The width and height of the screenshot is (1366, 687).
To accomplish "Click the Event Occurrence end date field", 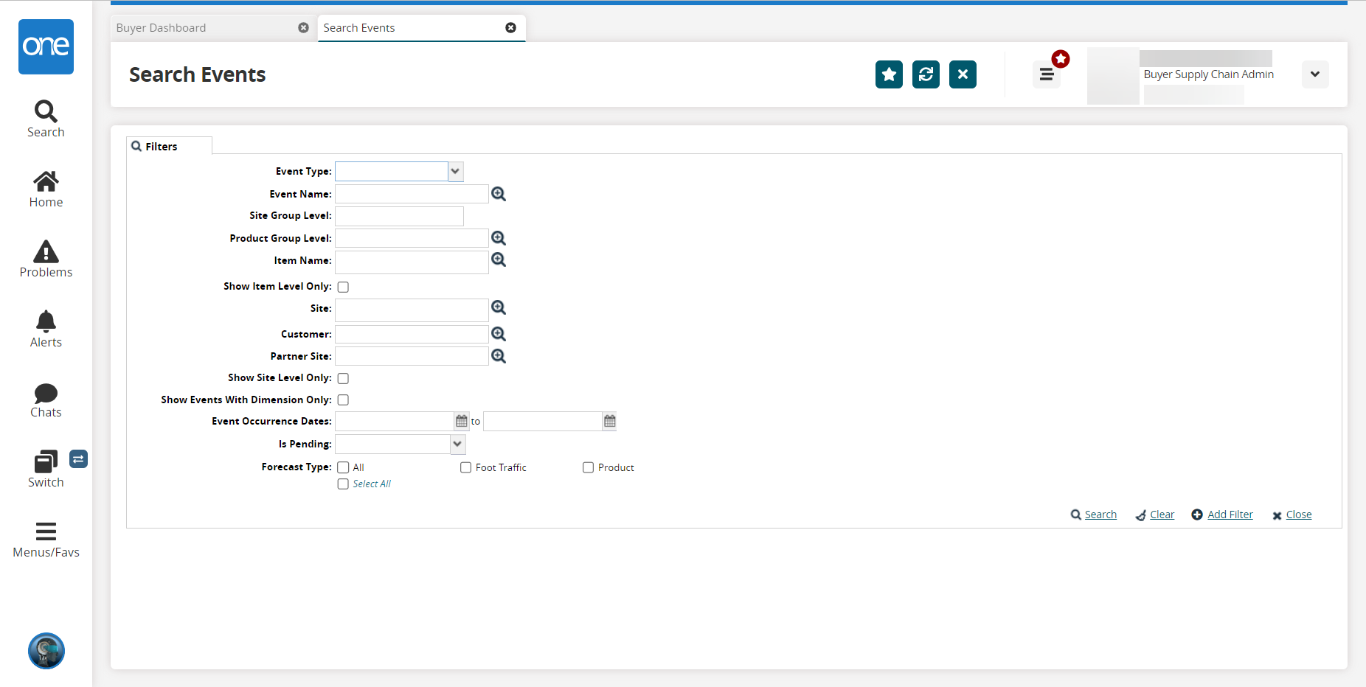I will click(543, 421).
